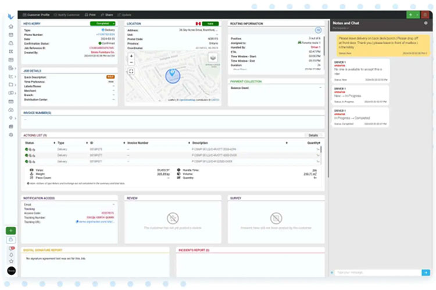Click the green plus button in the top bar
This screenshot has width=436, height=290.
point(410,14)
